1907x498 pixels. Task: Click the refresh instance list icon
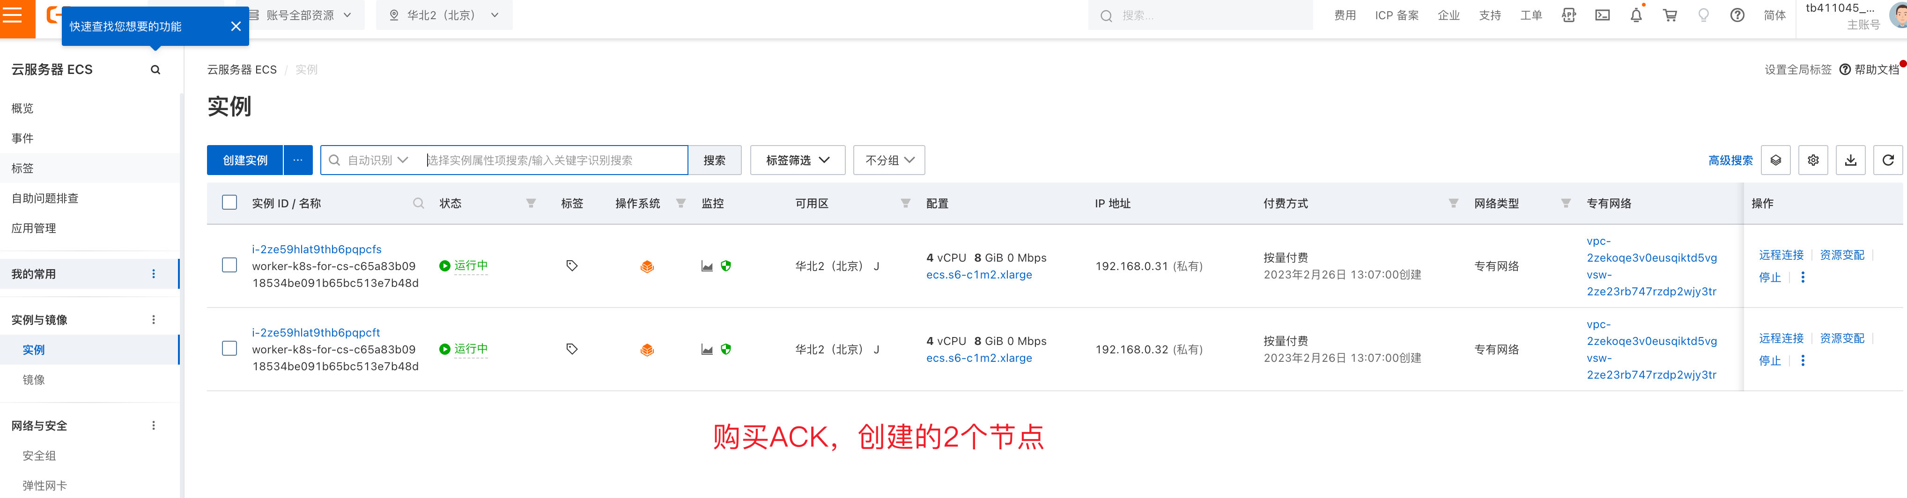point(1887,160)
